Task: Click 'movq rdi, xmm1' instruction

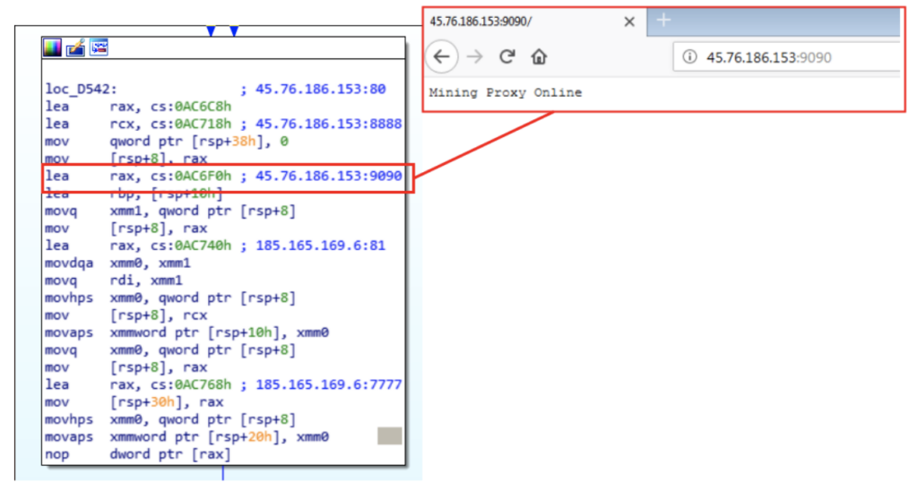Action: click(x=114, y=280)
